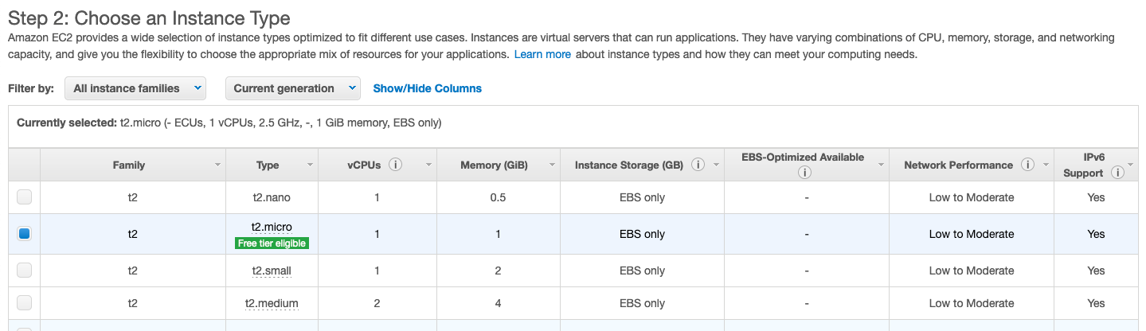
Task: Select the t2.medium instance checkbox
Action: (25, 303)
